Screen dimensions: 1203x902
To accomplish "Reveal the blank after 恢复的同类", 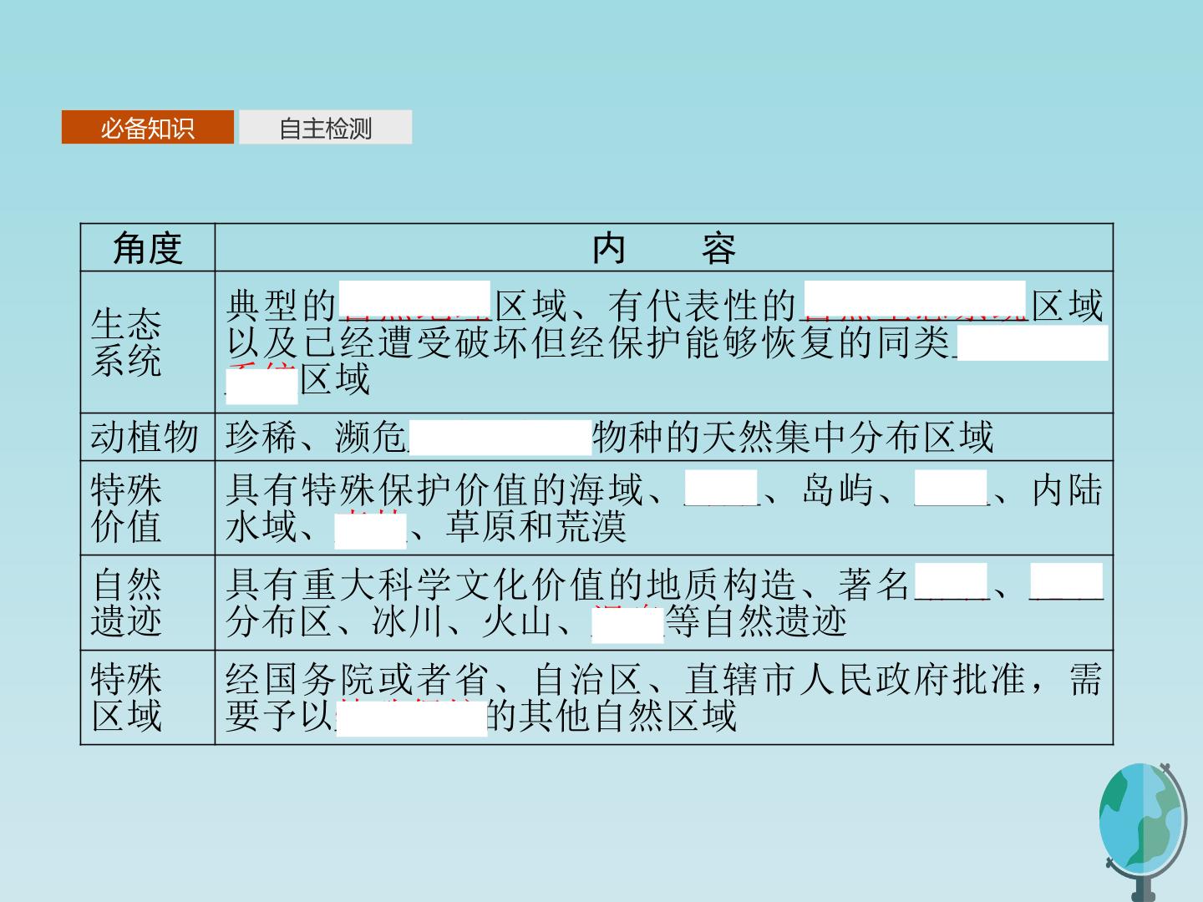I will (1033, 343).
